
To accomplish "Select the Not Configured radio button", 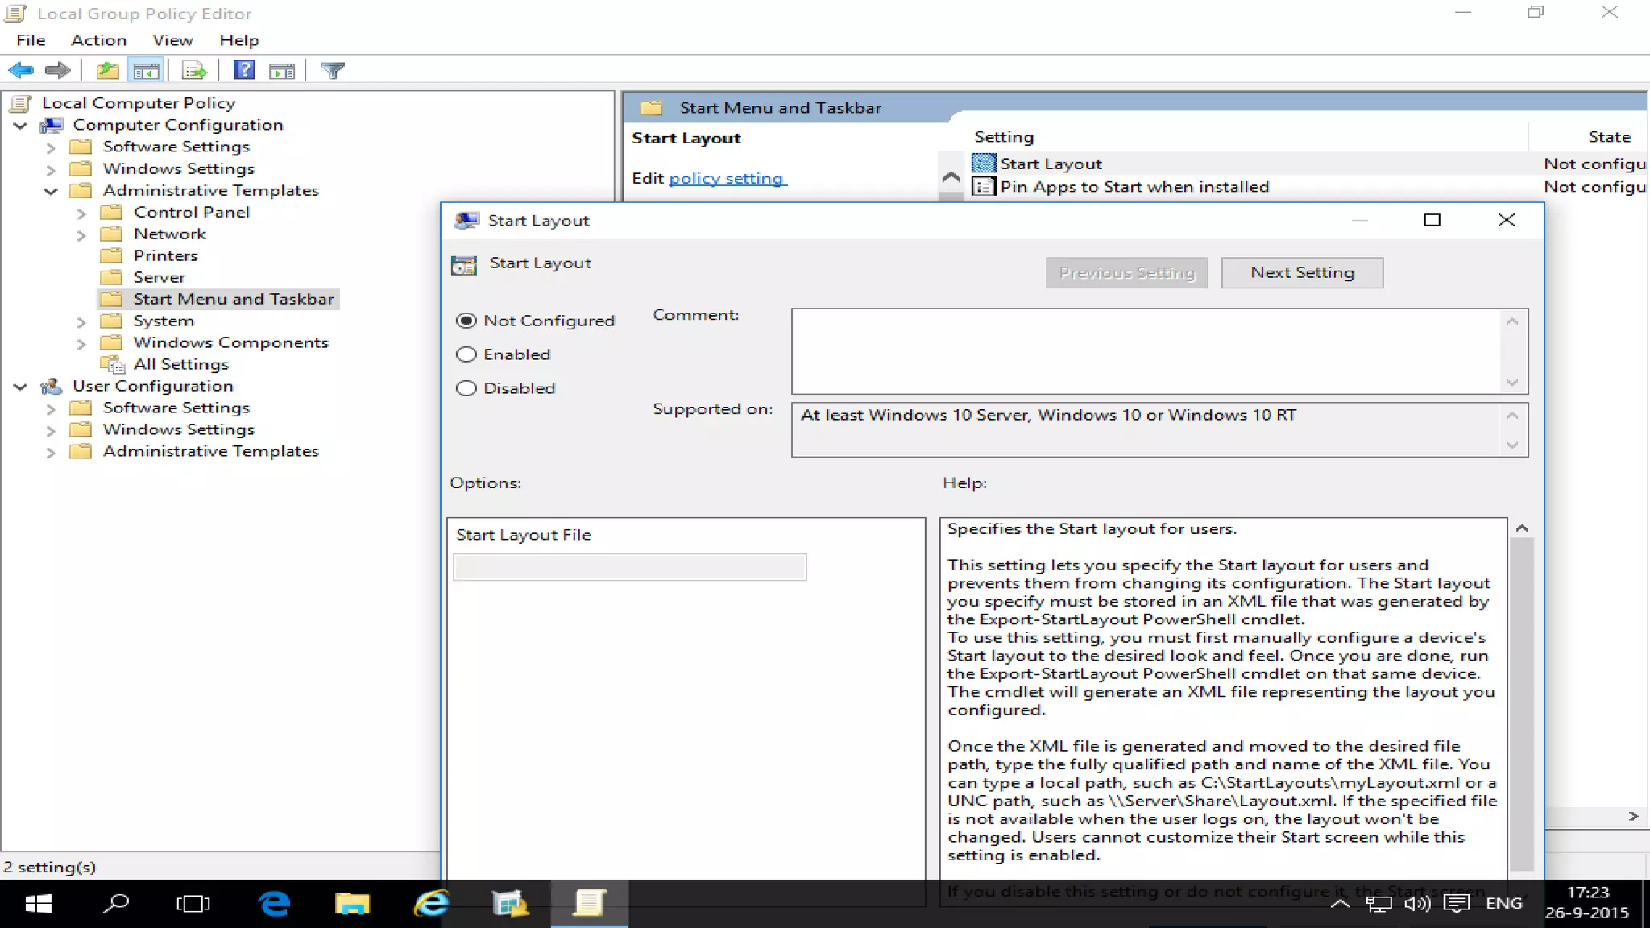I will point(466,321).
